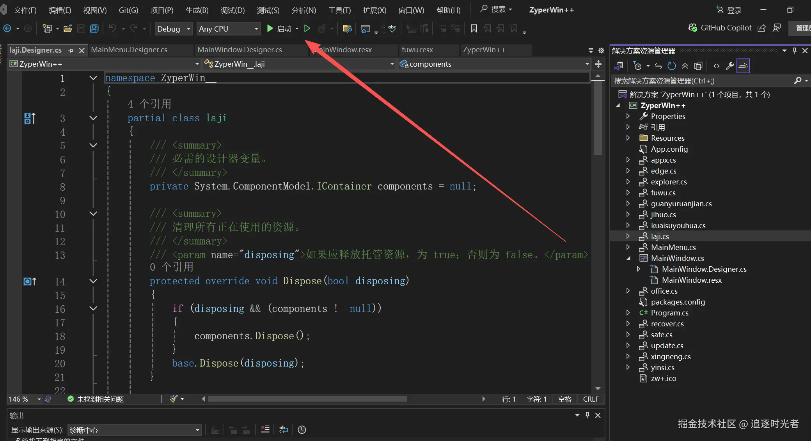Toggle Show All Files in Solution Explorer
This screenshot has width=811, height=441.
(698, 66)
